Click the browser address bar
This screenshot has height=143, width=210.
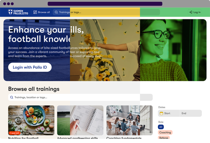pyautogui.click(x=105, y=4)
